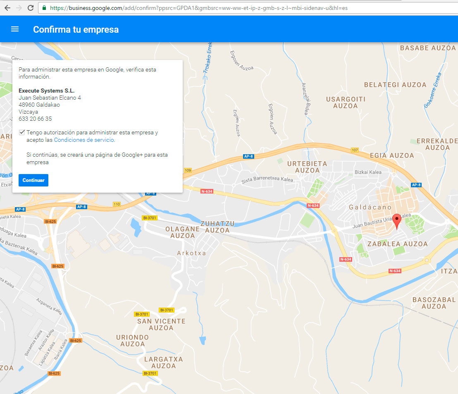This screenshot has height=394, width=458.
Task: Open the hamburger navigation menu
Action: coord(15,29)
